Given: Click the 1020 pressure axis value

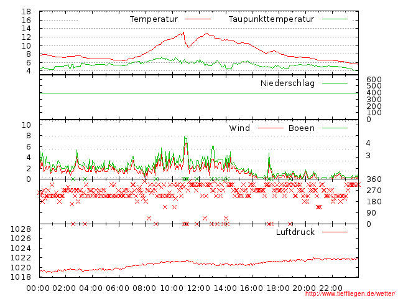Looking at the screenshot, I should click(21, 268).
